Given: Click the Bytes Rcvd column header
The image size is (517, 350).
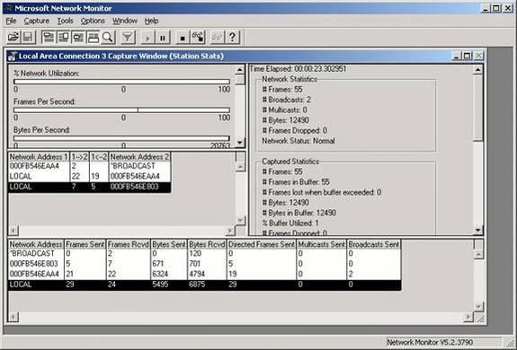Looking at the screenshot, I should click(x=207, y=244).
